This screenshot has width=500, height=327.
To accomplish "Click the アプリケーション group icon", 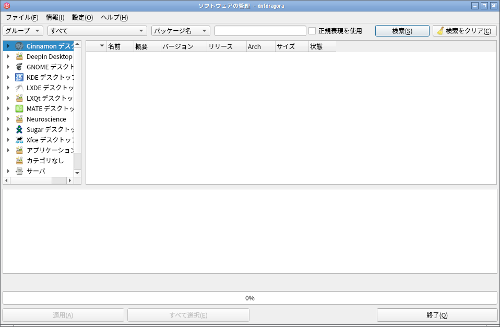I will [x=19, y=150].
